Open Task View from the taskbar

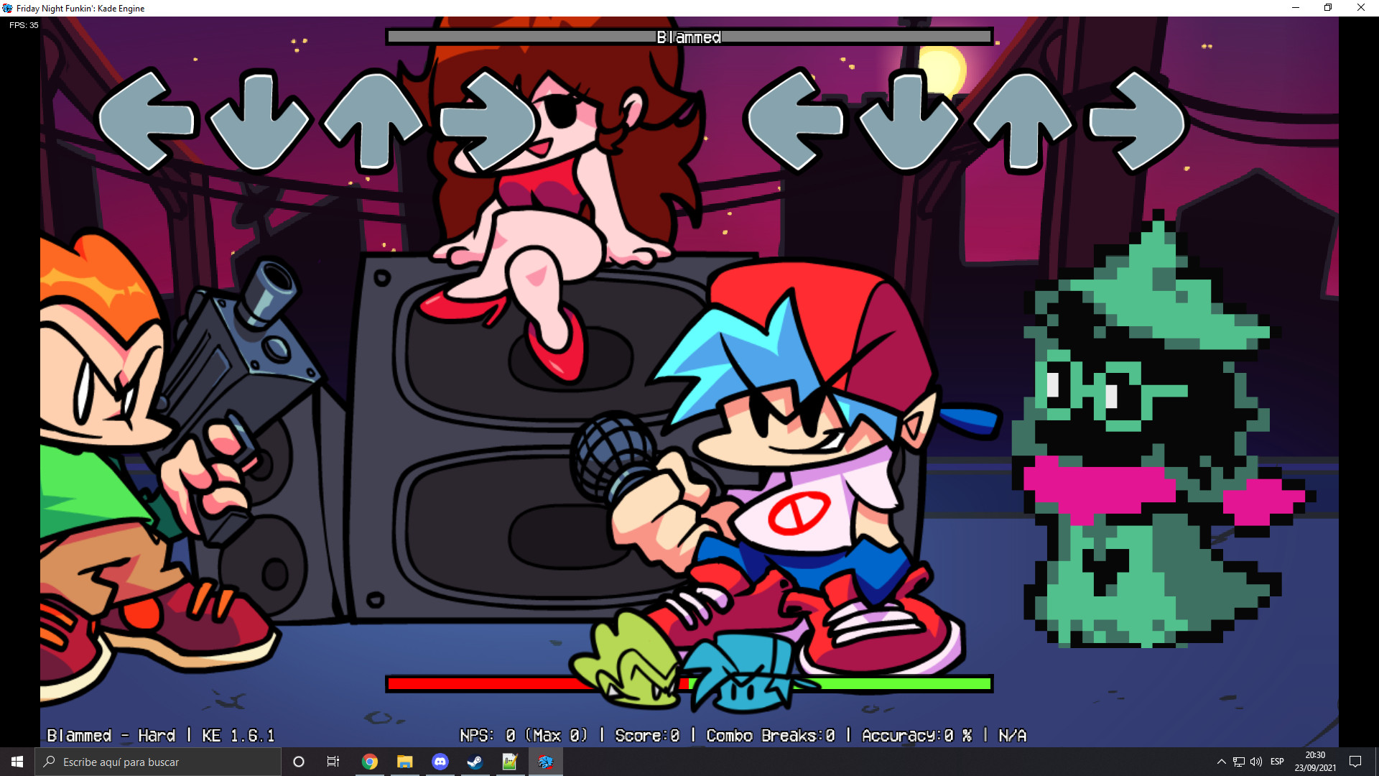pos(333,762)
